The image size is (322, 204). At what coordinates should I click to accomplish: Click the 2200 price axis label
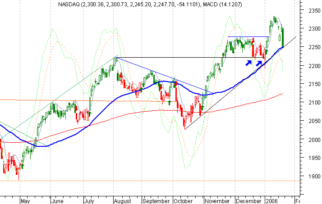314,66
